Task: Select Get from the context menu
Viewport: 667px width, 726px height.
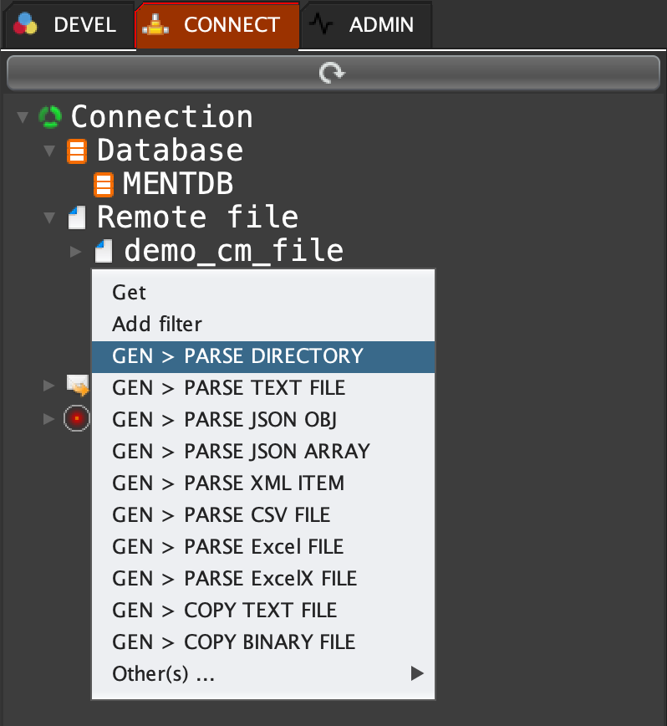Action: pyautogui.click(x=130, y=292)
